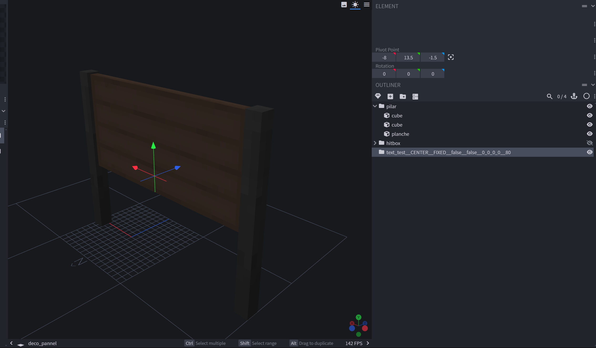
Task: Expand the hitbox group
Action: (x=375, y=143)
